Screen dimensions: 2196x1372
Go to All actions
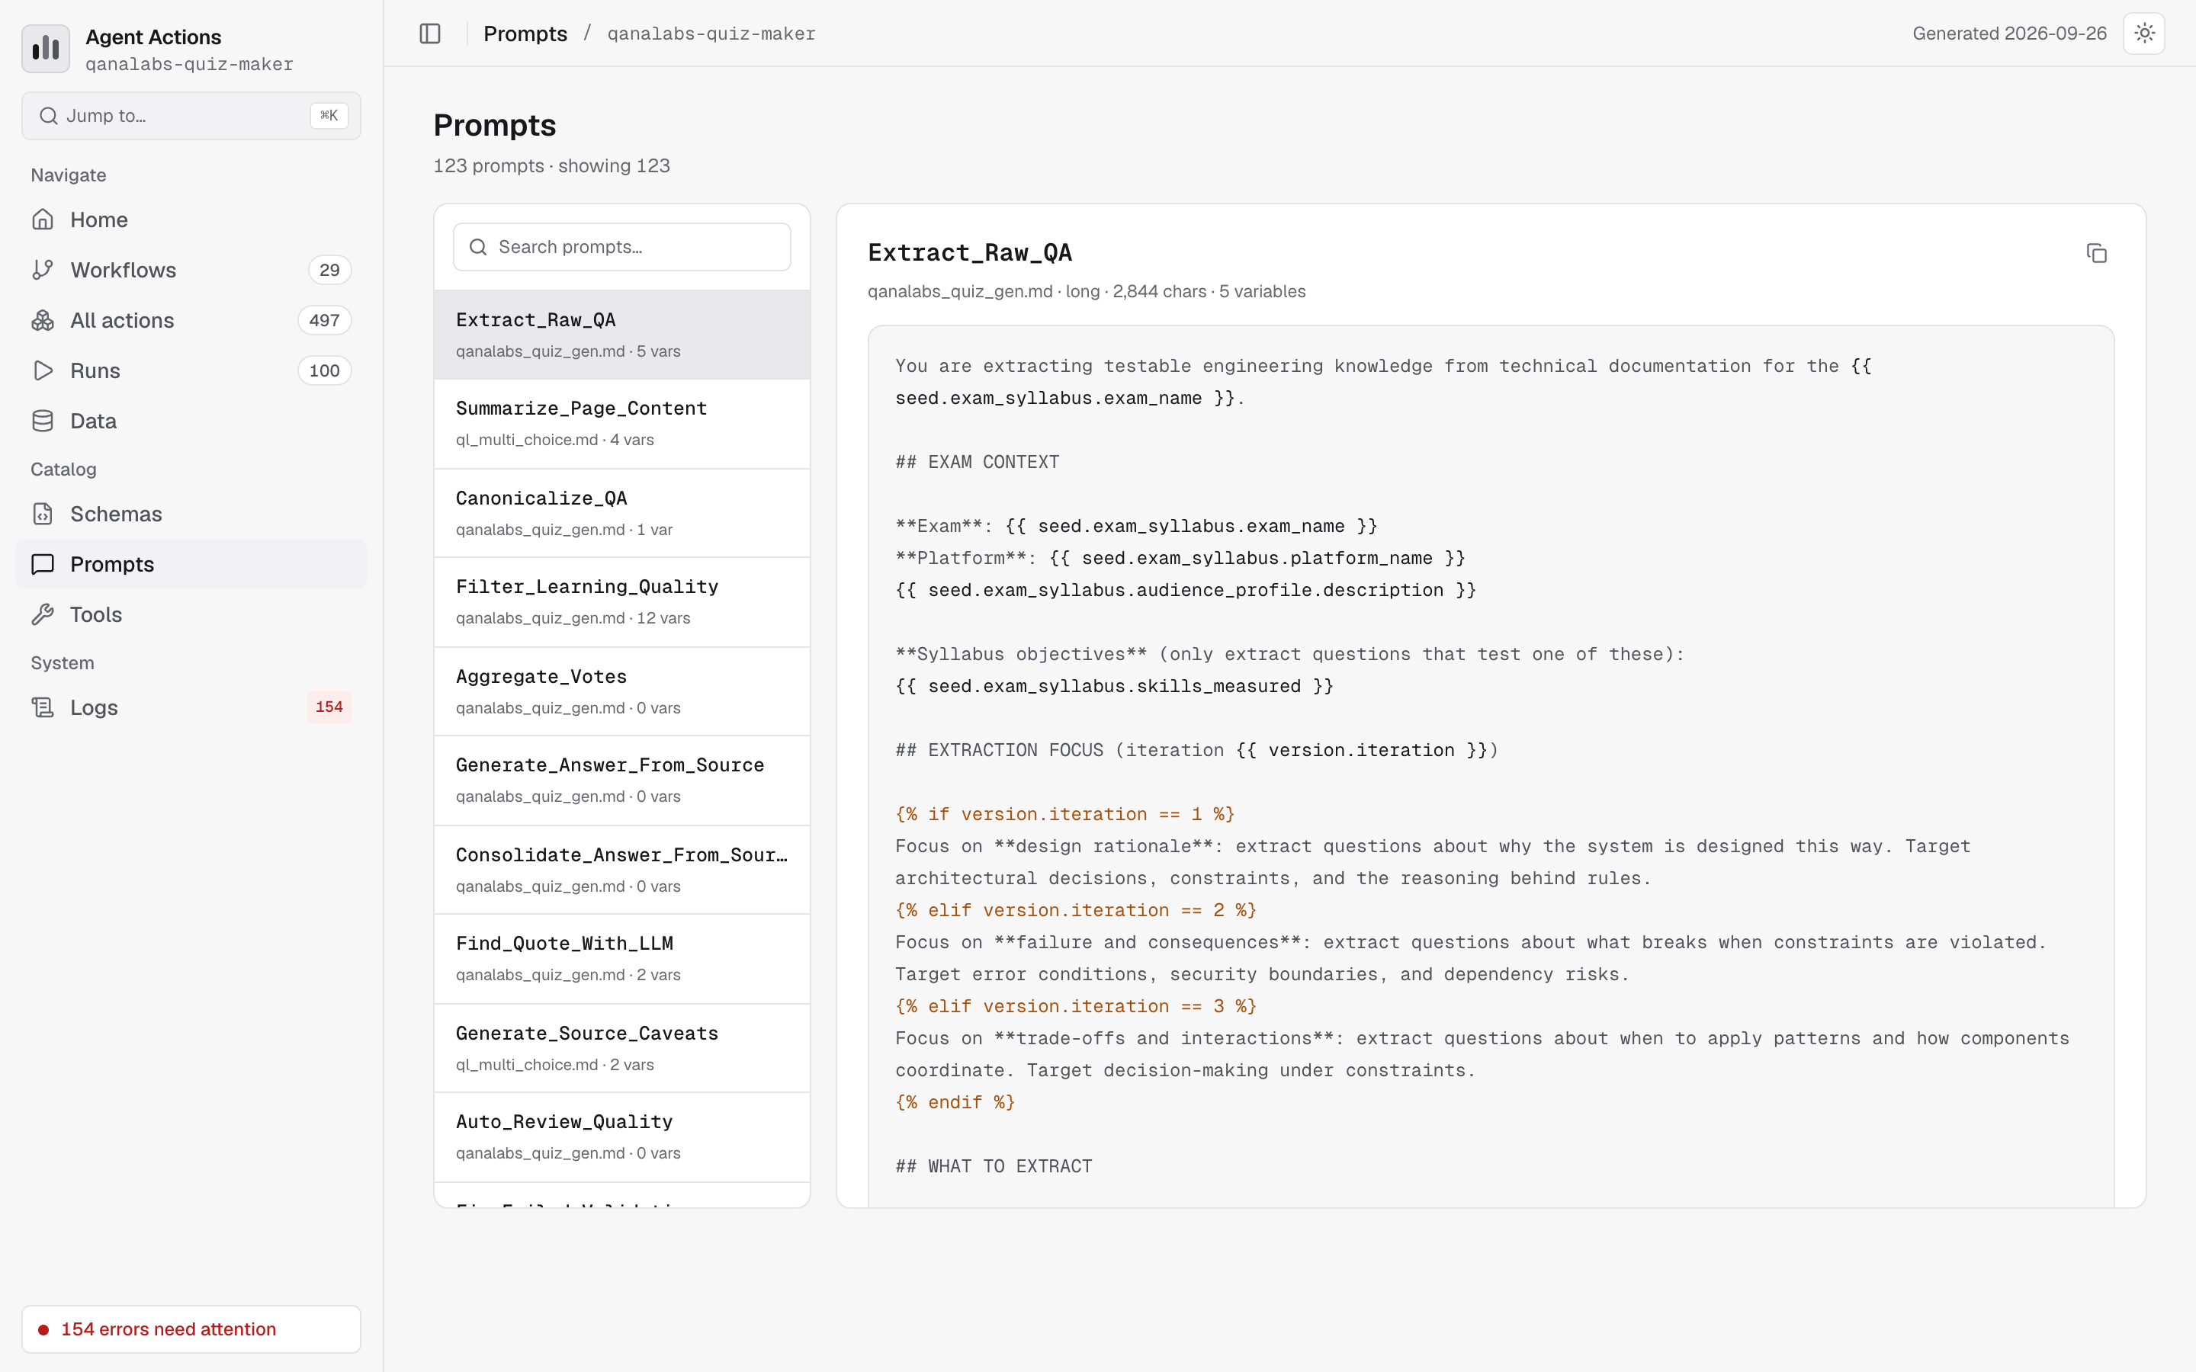point(191,320)
